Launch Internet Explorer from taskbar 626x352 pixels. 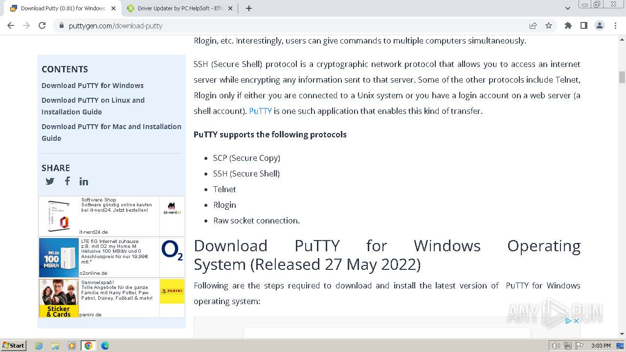39,346
